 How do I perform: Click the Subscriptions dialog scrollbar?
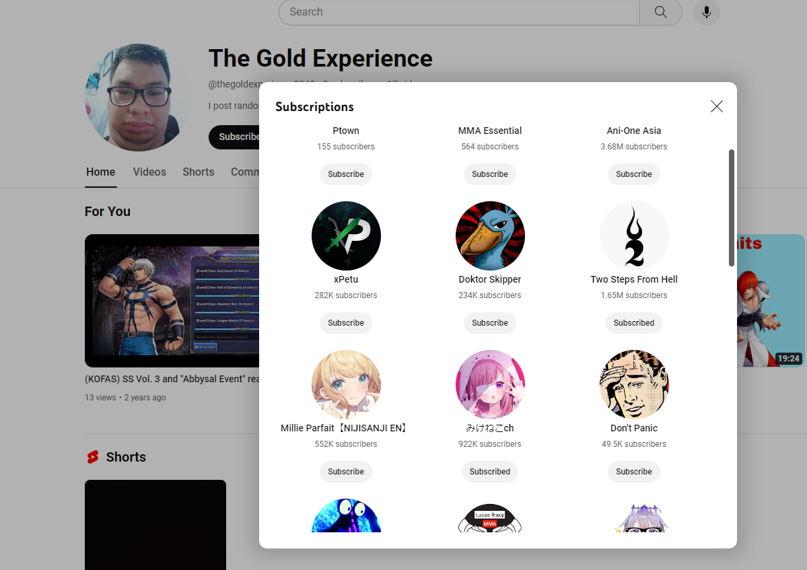coord(732,208)
